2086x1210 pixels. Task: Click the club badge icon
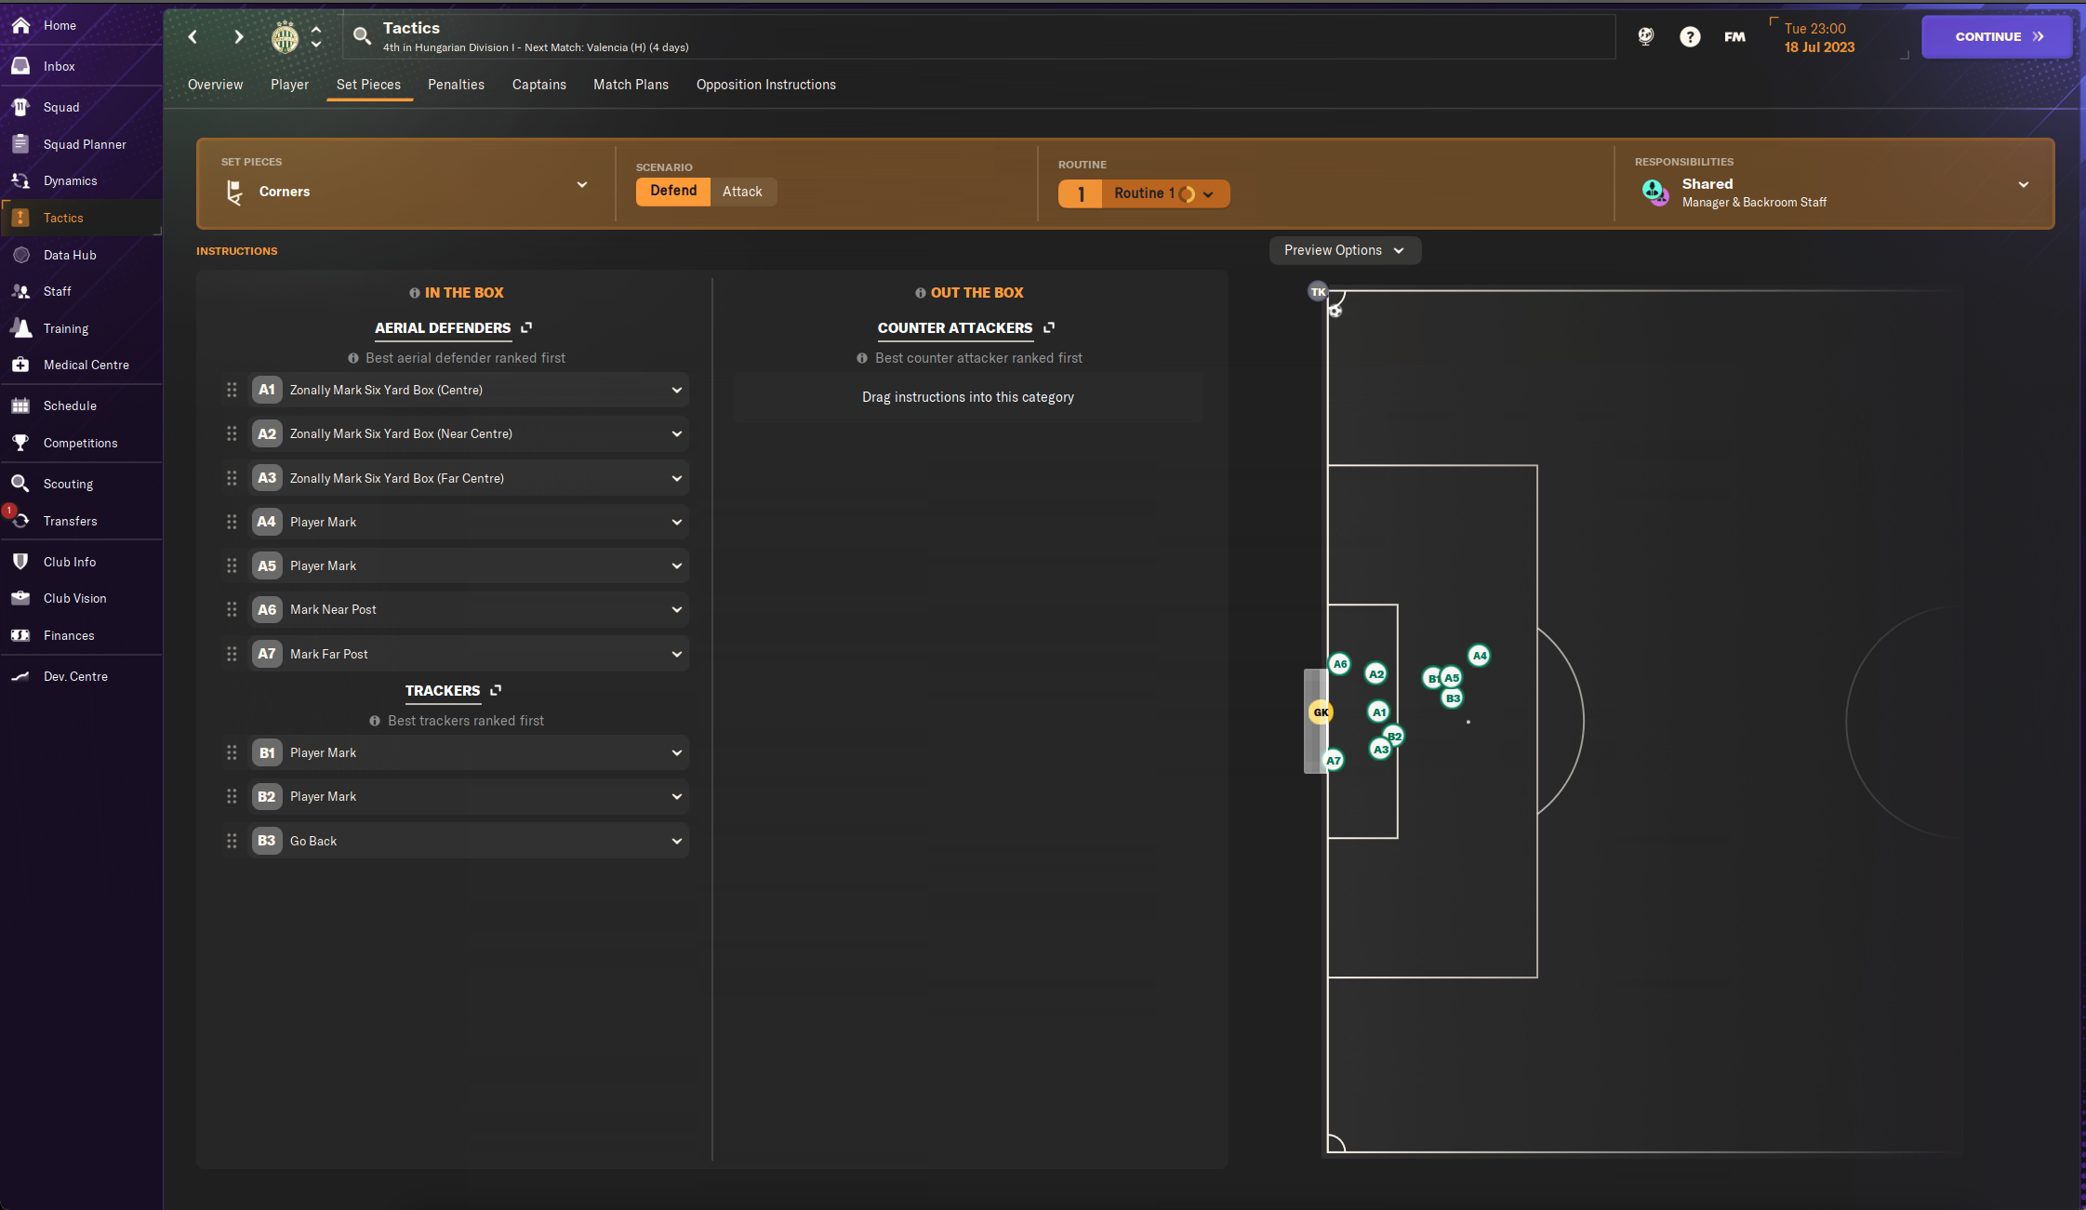coord(285,37)
